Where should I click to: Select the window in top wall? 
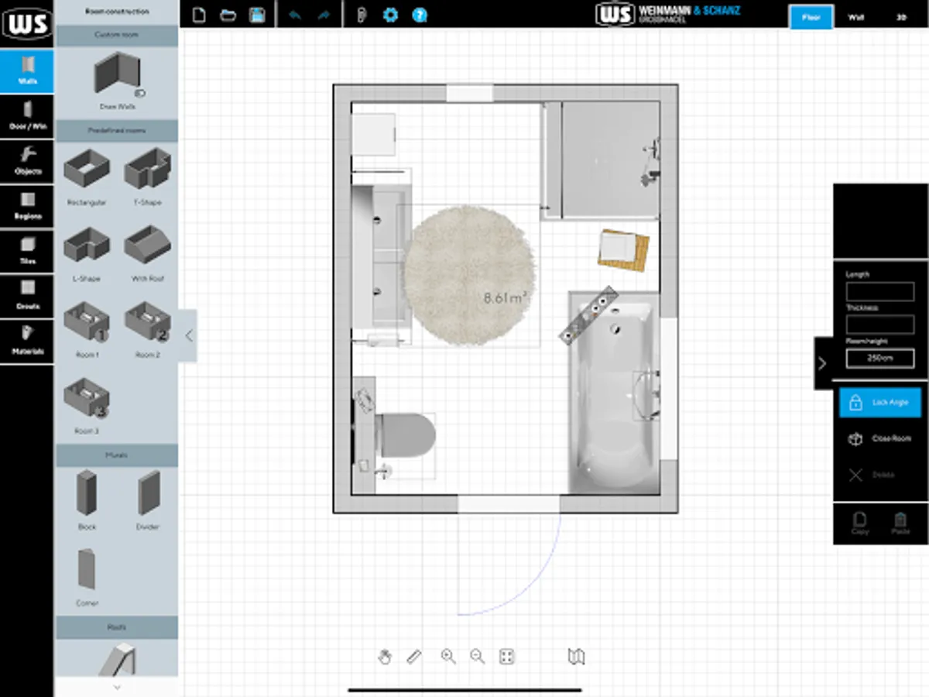tap(470, 93)
